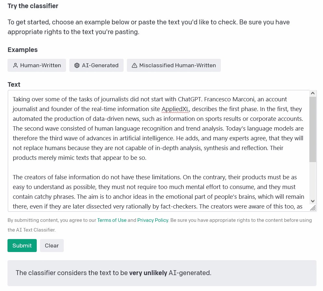Place cursor in the Text input area

tap(159, 151)
